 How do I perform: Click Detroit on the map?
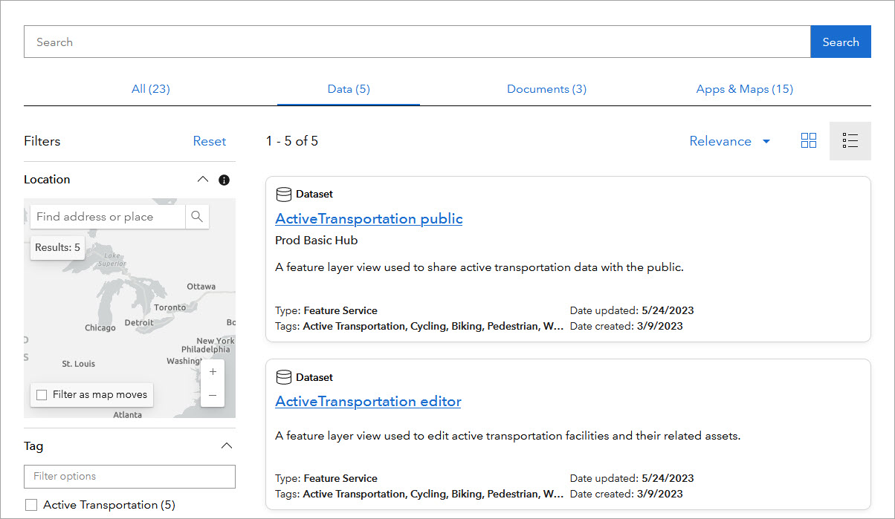coord(139,323)
